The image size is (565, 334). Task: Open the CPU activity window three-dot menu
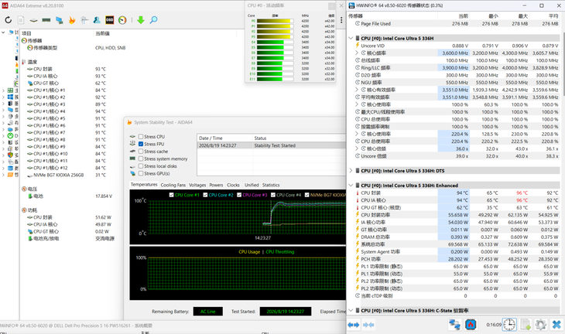(x=341, y=20)
